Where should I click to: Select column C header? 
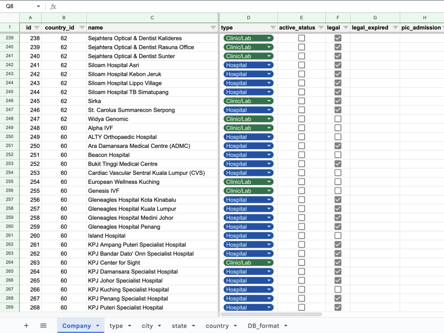(152, 18)
